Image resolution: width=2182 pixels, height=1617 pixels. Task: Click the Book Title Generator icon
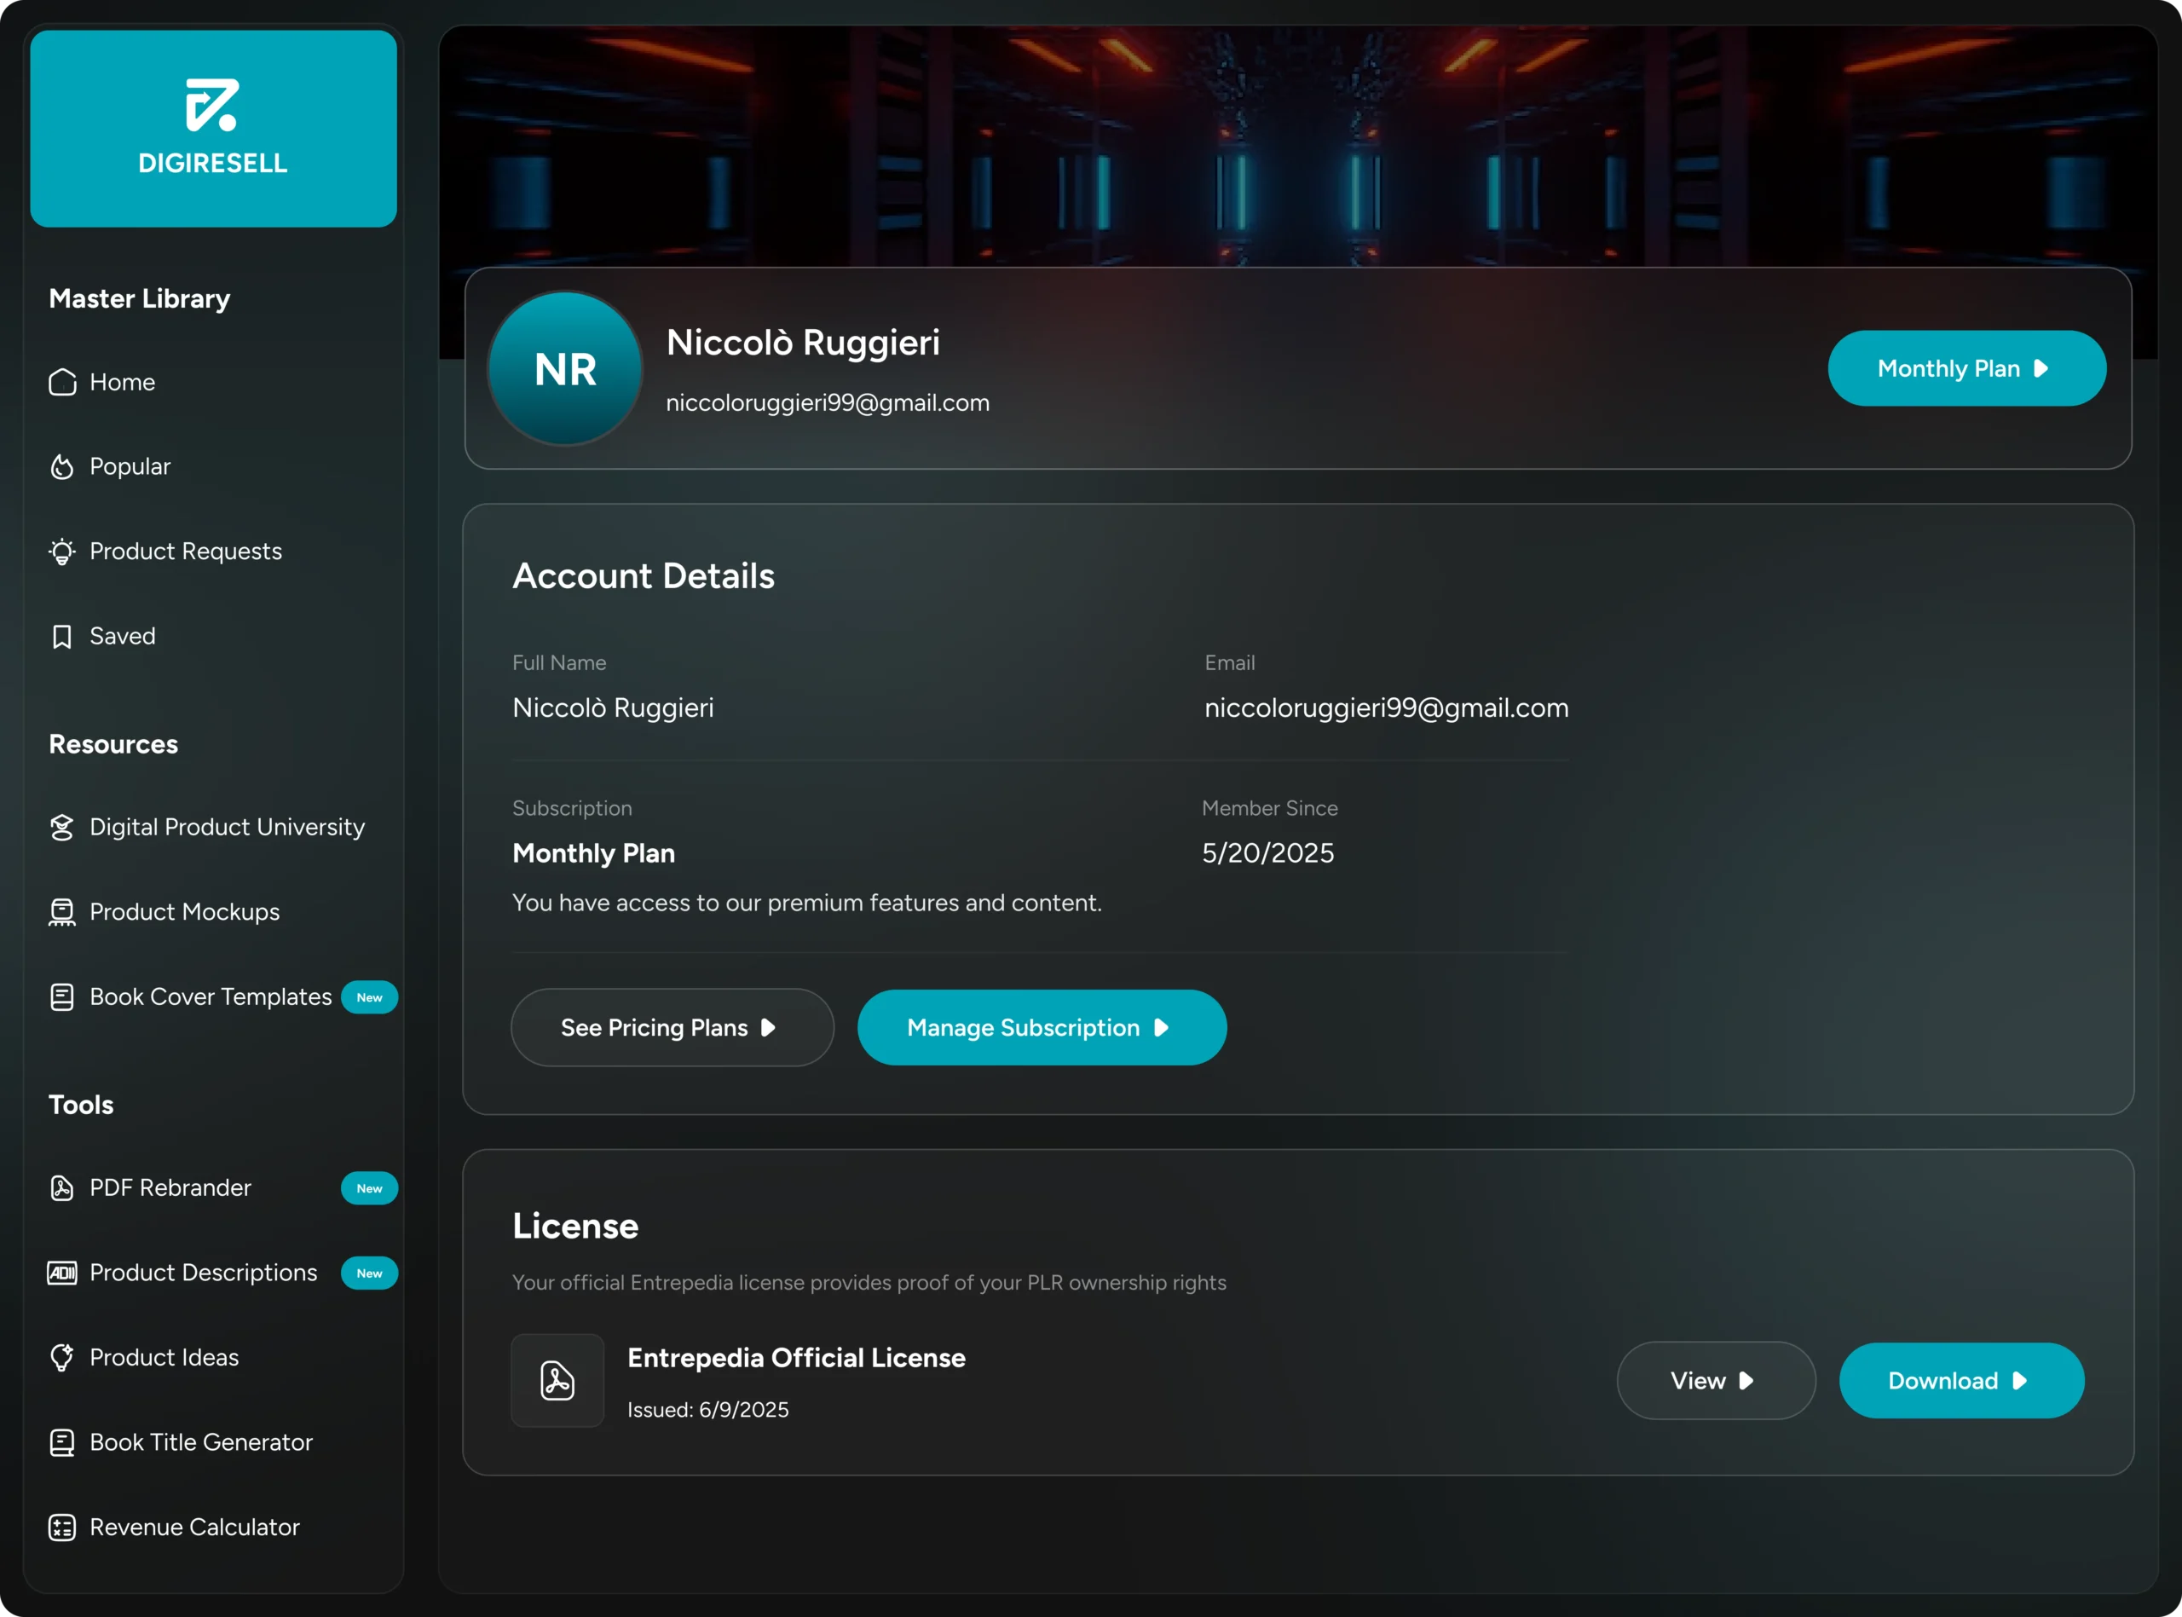click(61, 1441)
